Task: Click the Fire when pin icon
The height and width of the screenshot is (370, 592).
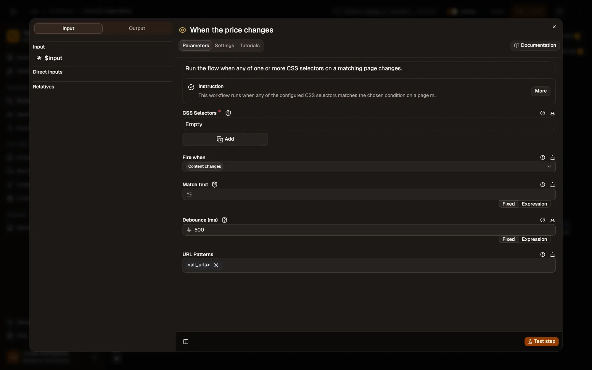Action: [552, 157]
